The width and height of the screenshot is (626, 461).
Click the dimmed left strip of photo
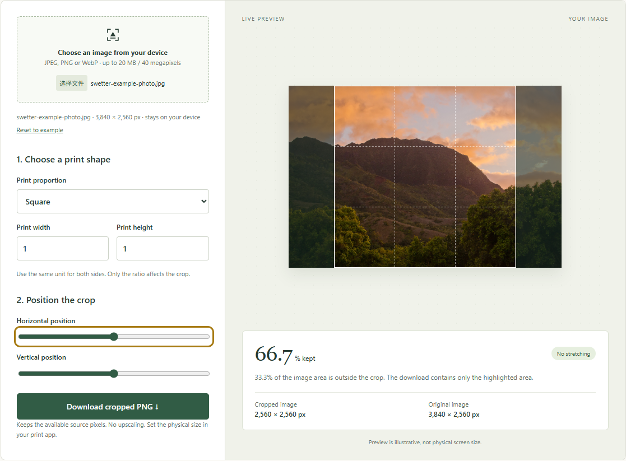tap(312, 177)
